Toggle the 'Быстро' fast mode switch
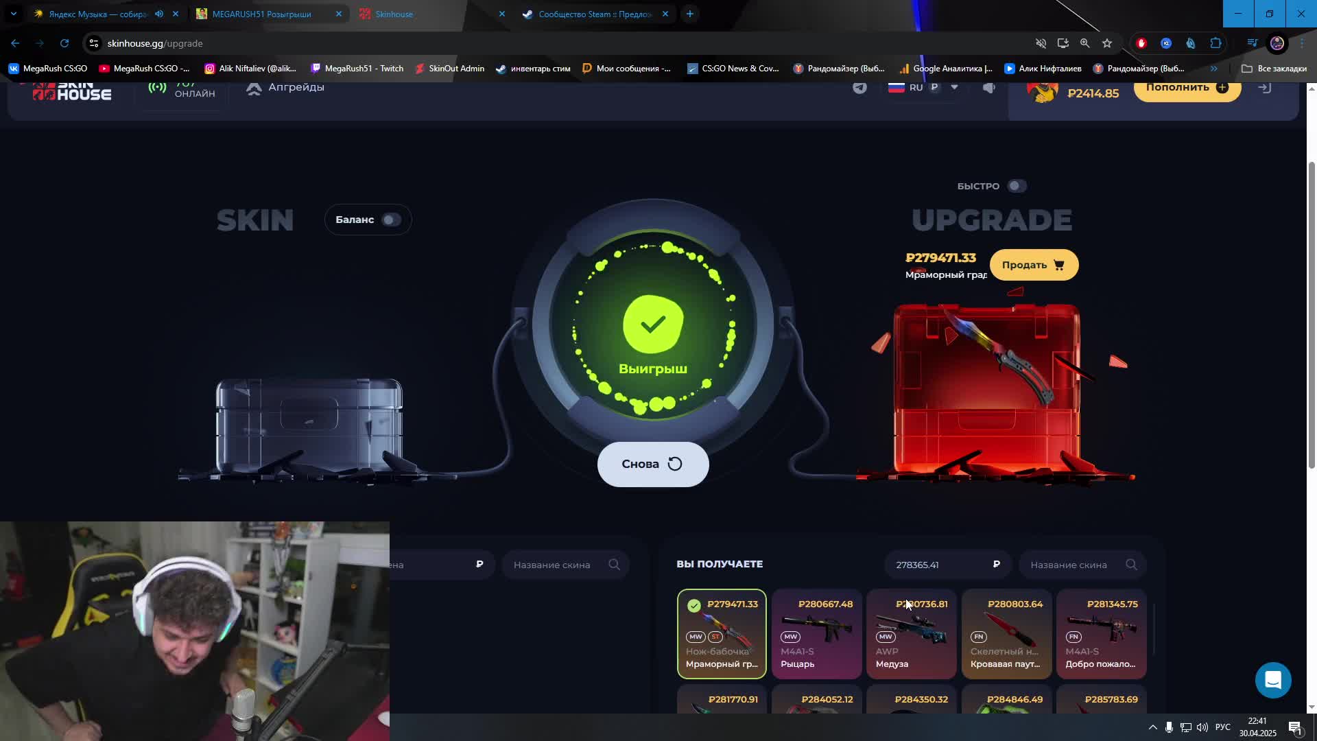 click(x=1017, y=186)
